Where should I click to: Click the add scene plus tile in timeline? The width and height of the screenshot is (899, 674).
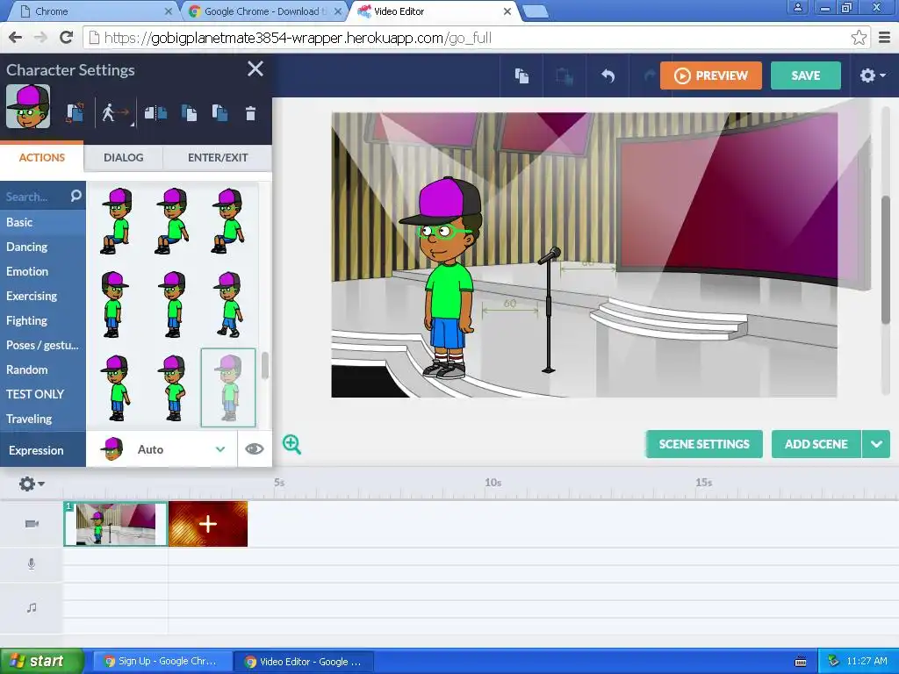pos(208,524)
